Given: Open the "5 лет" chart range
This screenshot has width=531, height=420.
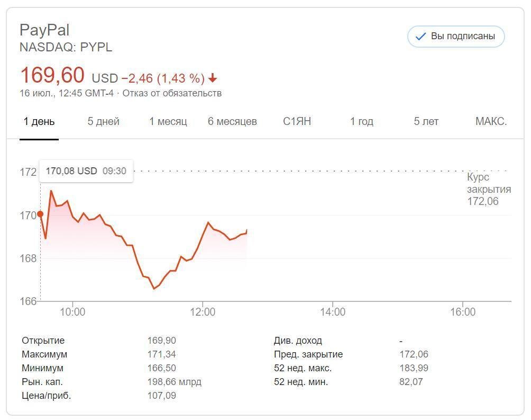Looking at the screenshot, I should pyautogui.click(x=426, y=121).
